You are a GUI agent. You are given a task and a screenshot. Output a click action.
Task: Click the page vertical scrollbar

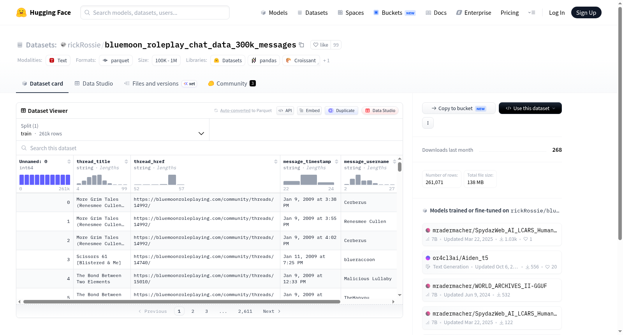coord(620,123)
